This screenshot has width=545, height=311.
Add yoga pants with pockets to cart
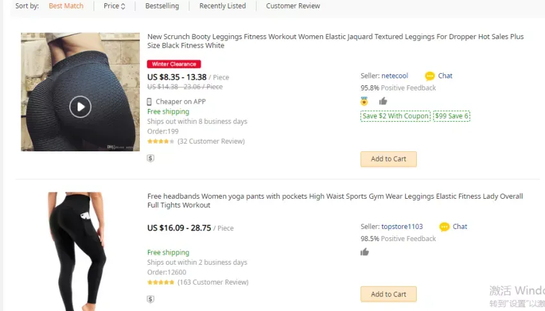[389, 294]
